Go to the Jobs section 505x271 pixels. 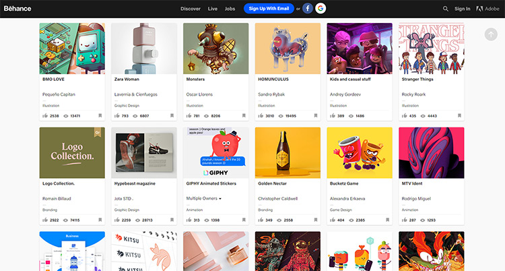(230, 9)
